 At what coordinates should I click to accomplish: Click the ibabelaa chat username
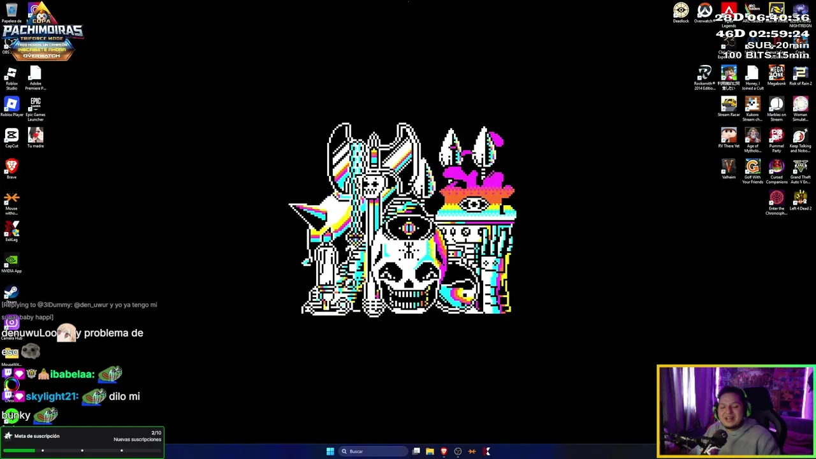(x=72, y=374)
